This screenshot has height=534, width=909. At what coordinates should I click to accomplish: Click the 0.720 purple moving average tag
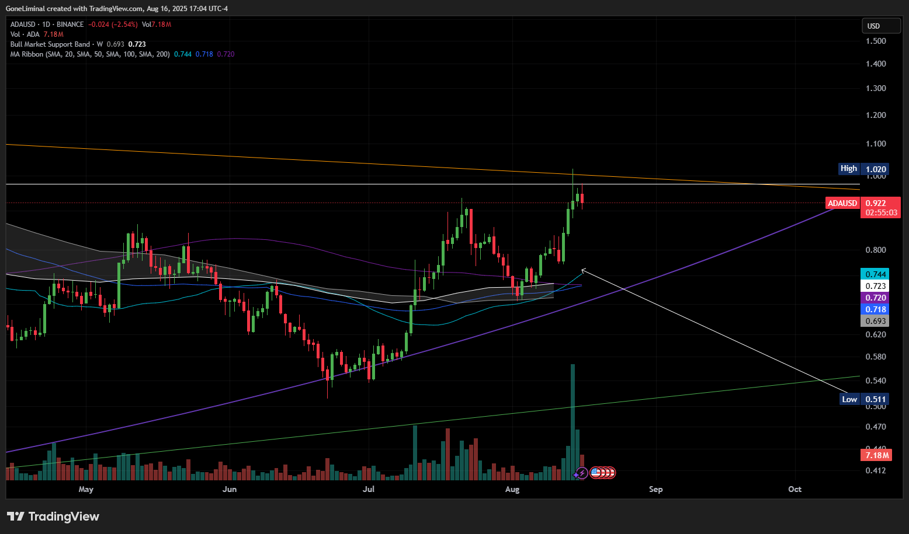point(875,298)
